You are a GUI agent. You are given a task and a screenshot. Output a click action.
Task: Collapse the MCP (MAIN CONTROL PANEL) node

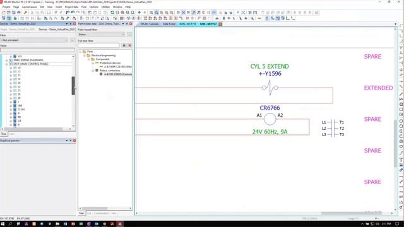(7, 64)
